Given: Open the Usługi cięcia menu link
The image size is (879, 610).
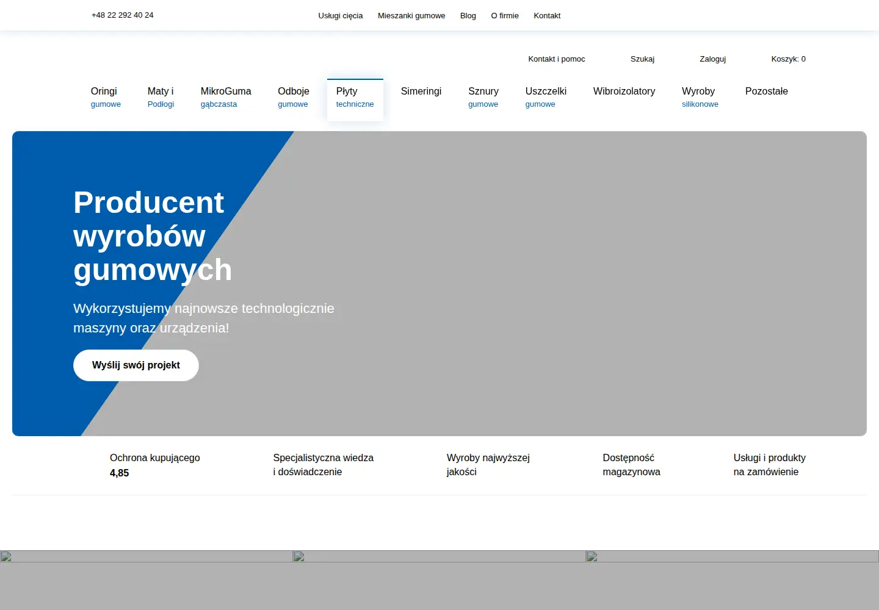Looking at the screenshot, I should (x=341, y=16).
